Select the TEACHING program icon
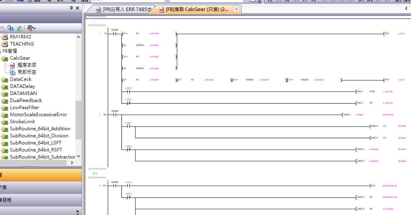 5,44
